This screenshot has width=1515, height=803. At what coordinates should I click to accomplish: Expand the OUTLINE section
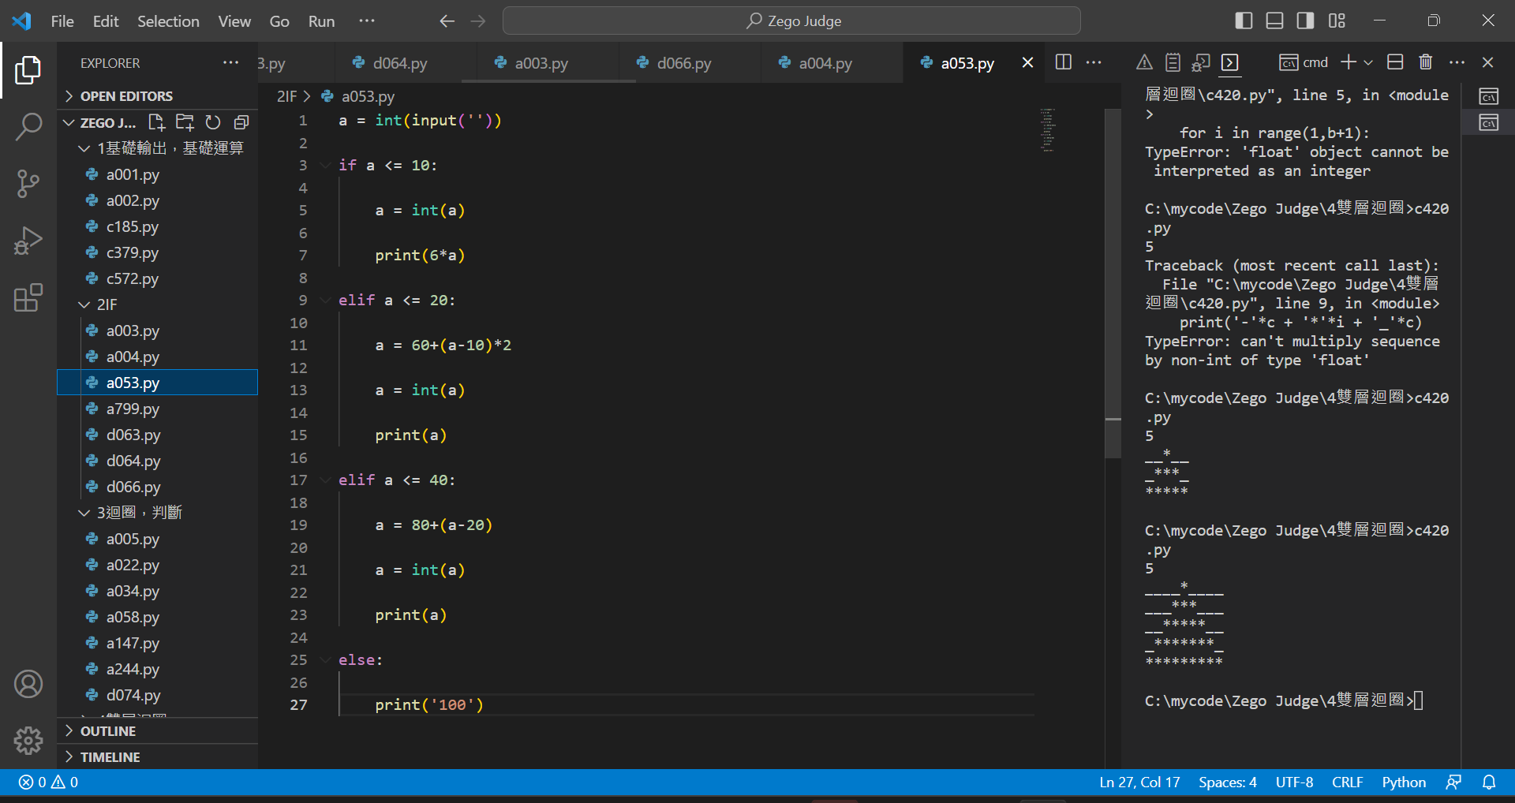[x=108, y=731]
